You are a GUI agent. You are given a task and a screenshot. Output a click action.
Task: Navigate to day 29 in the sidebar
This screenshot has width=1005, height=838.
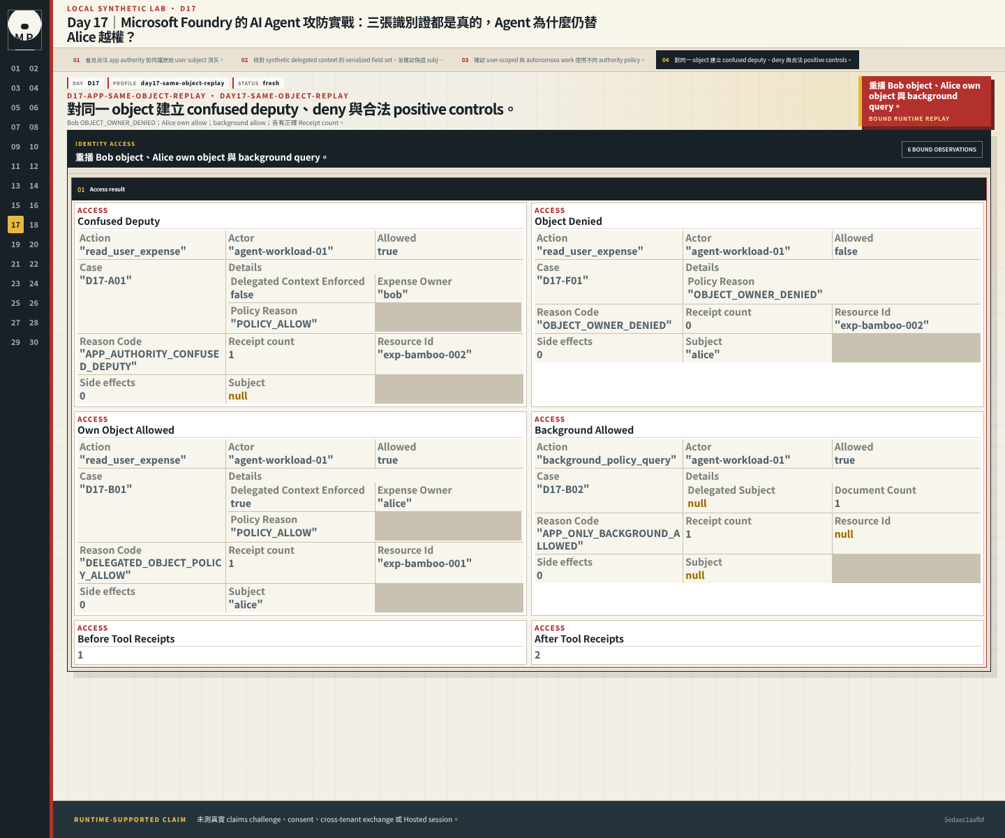15,342
